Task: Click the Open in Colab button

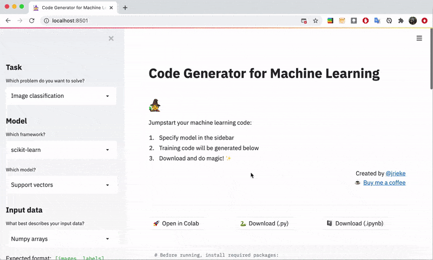Action: coord(176,223)
